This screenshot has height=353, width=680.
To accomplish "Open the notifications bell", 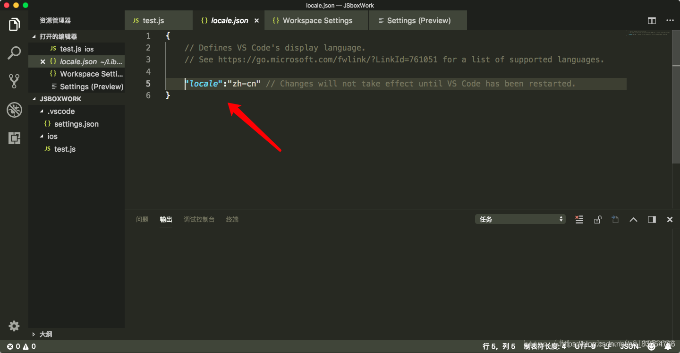I will (x=668, y=346).
